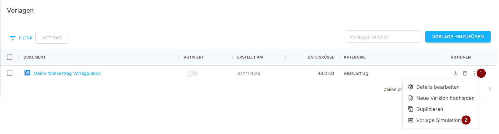Delete the template via the trash icon
Screen dimensions: 499x134
click(465, 73)
